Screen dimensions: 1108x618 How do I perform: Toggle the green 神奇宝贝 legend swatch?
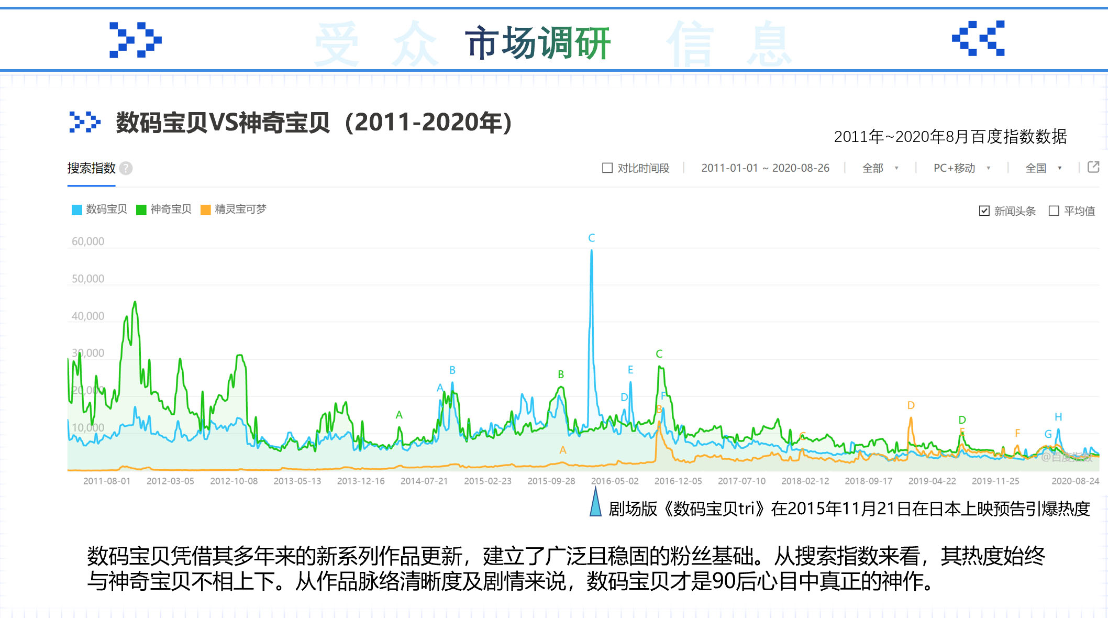(141, 209)
